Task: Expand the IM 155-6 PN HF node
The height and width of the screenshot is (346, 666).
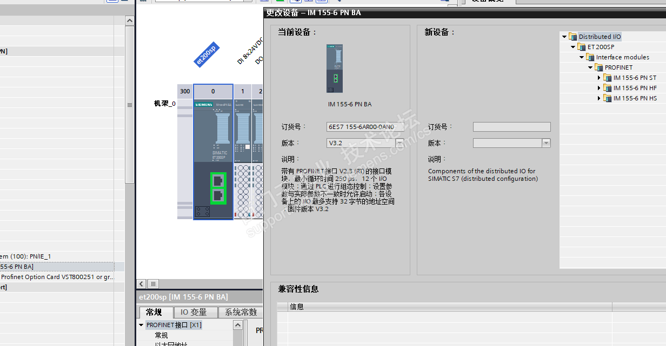Action: tap(599, 88)
